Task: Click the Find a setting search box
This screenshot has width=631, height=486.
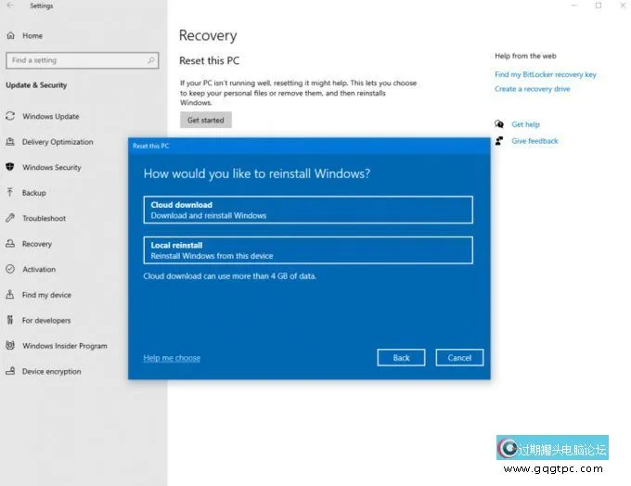Action: click(x=82, y=60)
